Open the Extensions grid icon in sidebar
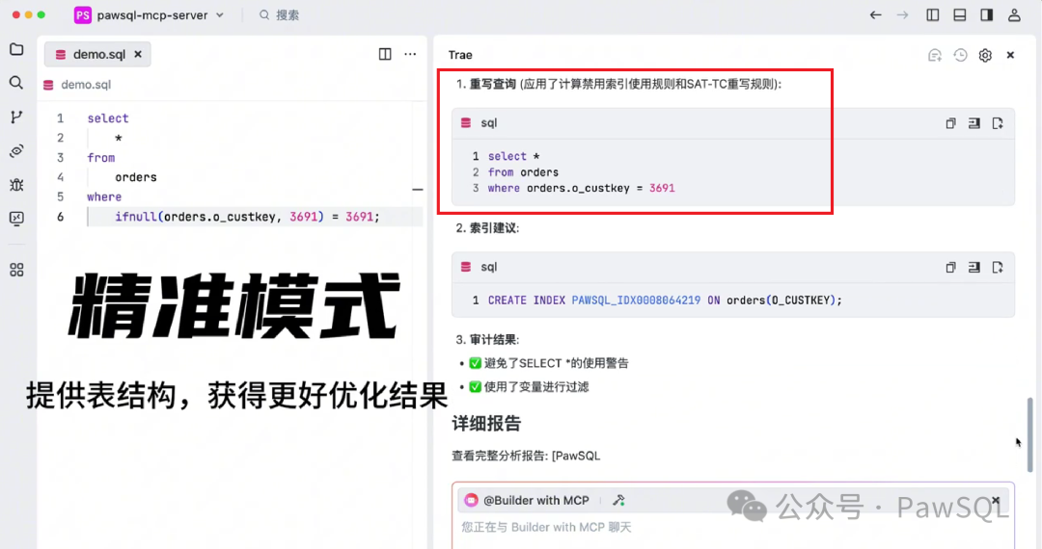This screenshot has width=1042, height=549. click(16, 270)
